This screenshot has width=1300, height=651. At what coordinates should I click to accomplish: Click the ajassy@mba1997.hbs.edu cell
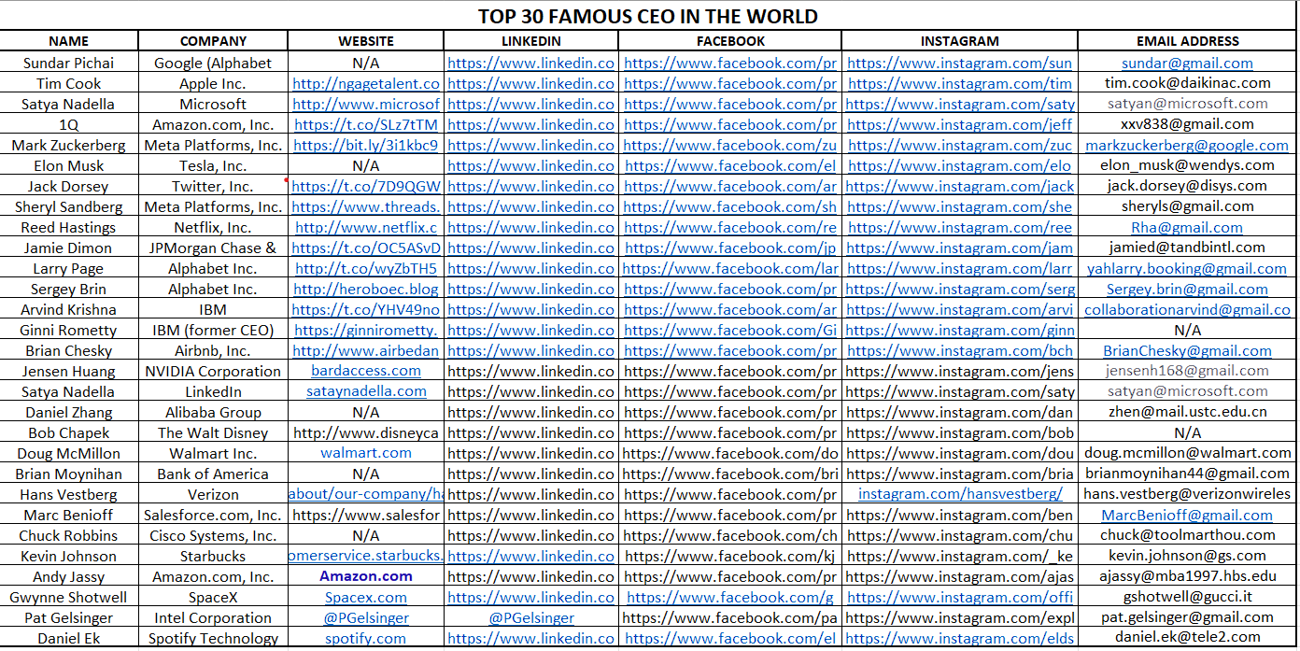point(1188,576)
